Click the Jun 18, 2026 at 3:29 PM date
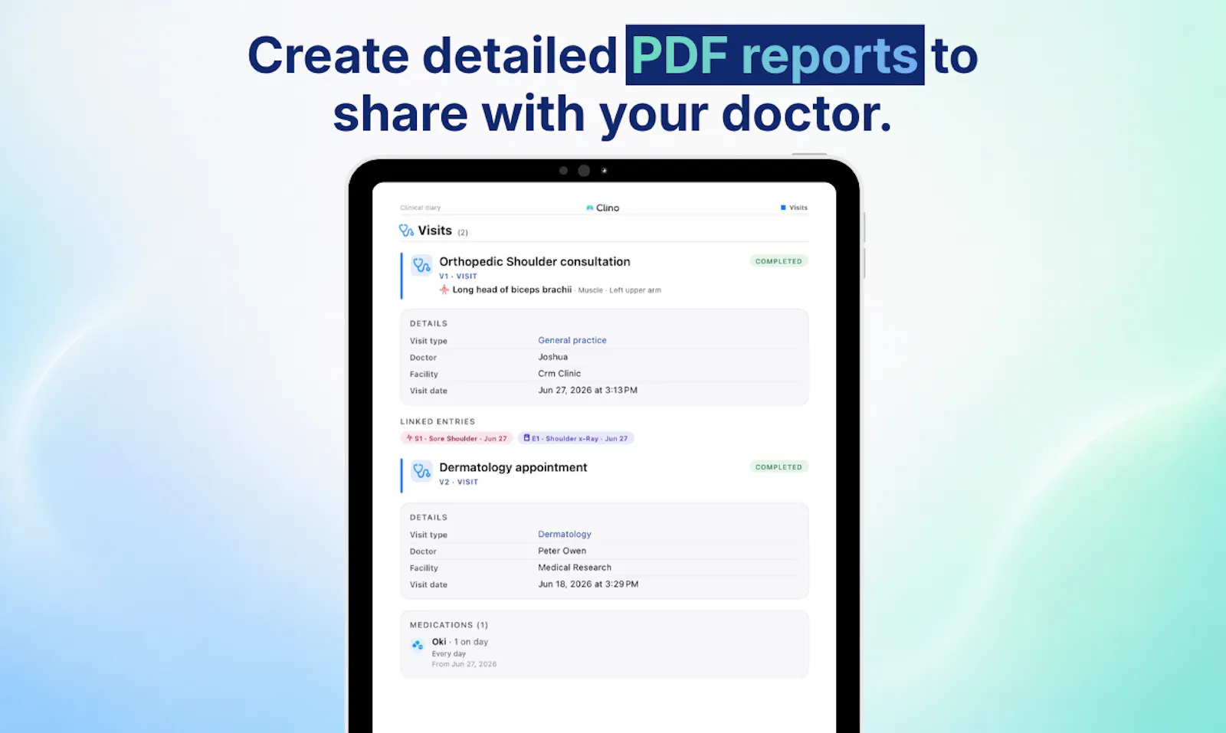Screen dimensions: 1226x733 click(588, 584)
